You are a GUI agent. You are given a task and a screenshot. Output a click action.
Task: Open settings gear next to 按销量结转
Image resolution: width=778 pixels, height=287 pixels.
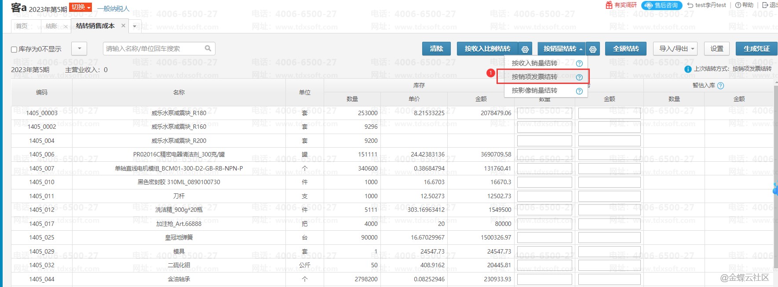point(593,49)
